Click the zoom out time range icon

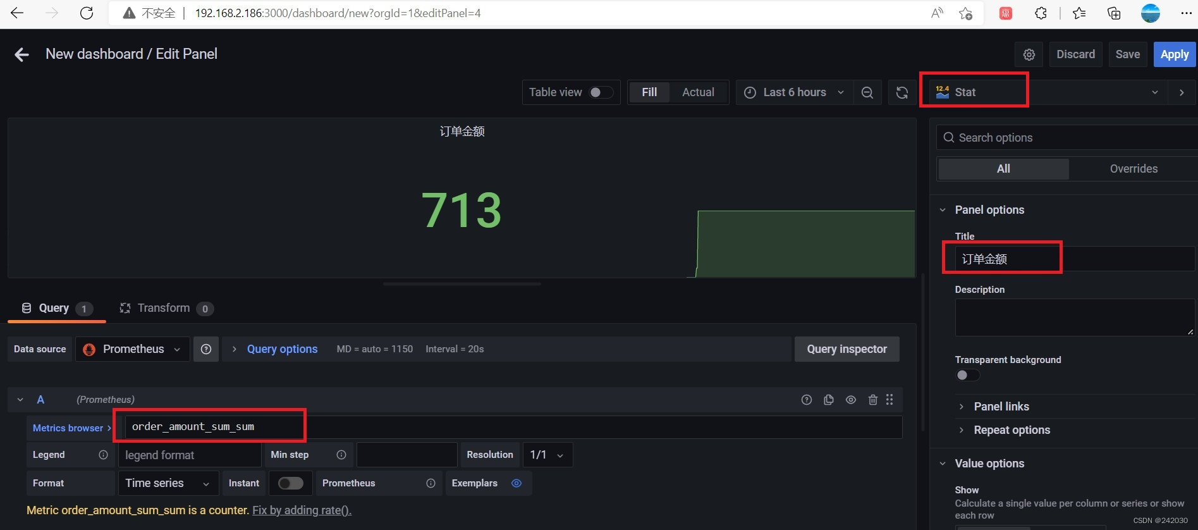click(x=867, y=93)
